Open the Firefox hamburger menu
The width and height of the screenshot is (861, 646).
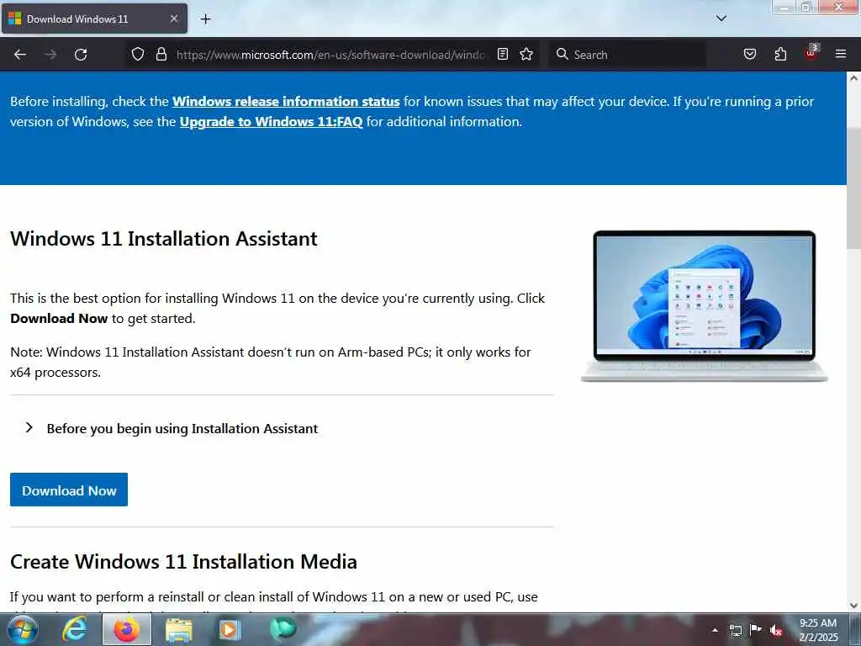point(841,54)
